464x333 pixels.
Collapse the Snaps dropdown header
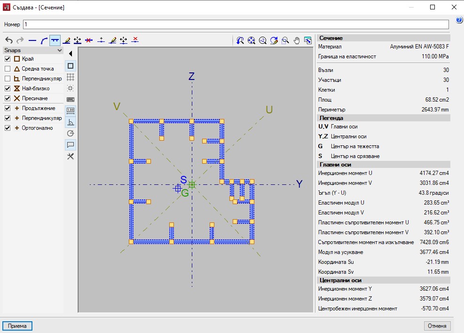point(33,50)
